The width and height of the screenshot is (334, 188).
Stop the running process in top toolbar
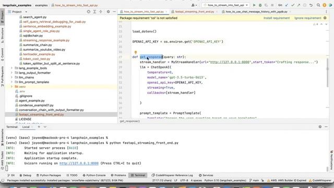(x=272, y=5)
